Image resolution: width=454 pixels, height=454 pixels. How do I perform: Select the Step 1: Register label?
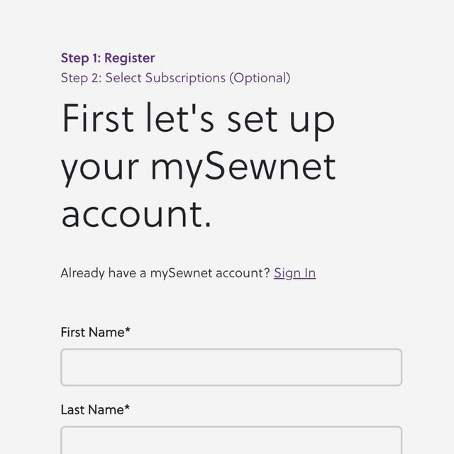108,58
